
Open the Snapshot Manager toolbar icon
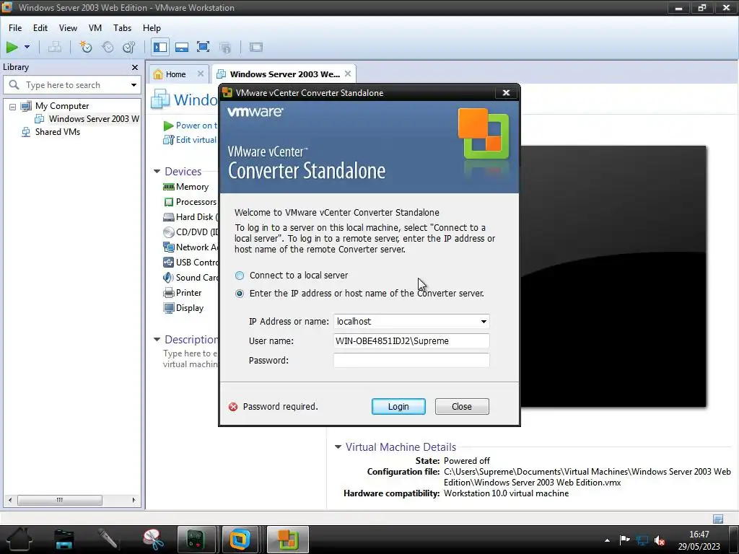129,47
